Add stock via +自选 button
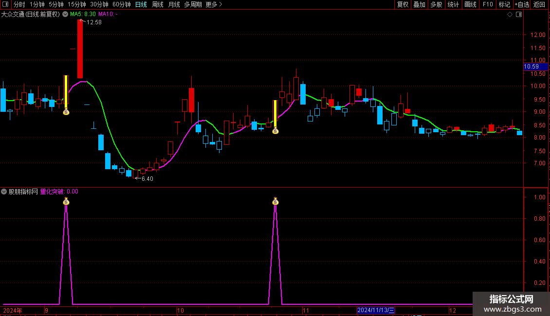The height and width of the screenshot is (316, 550). point(522,4)
